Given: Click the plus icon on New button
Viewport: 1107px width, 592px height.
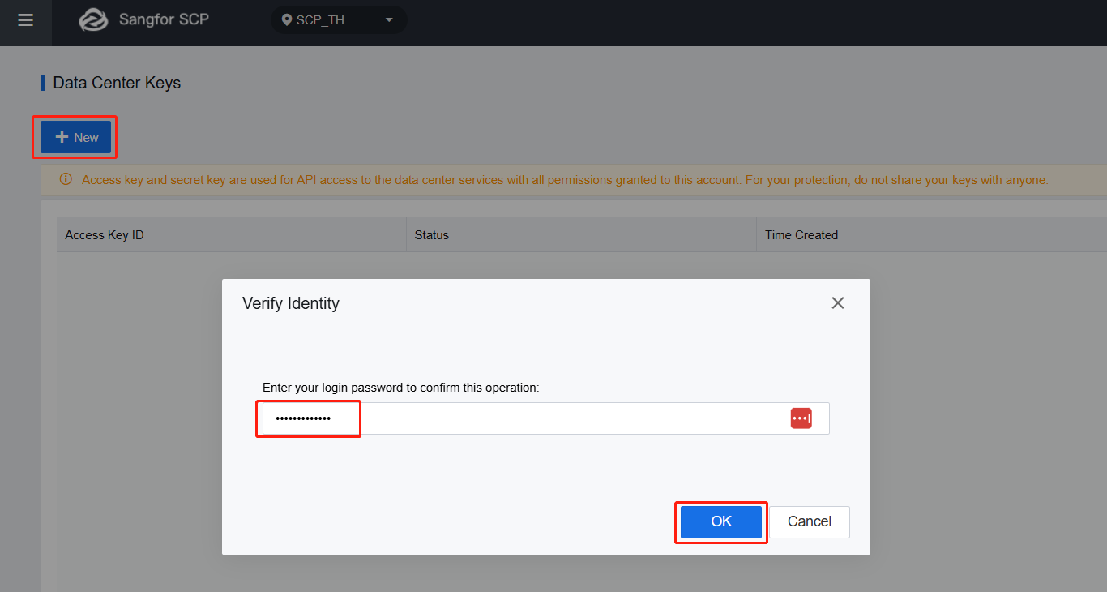Looking at the screenshot, I should tap(62, 137).
